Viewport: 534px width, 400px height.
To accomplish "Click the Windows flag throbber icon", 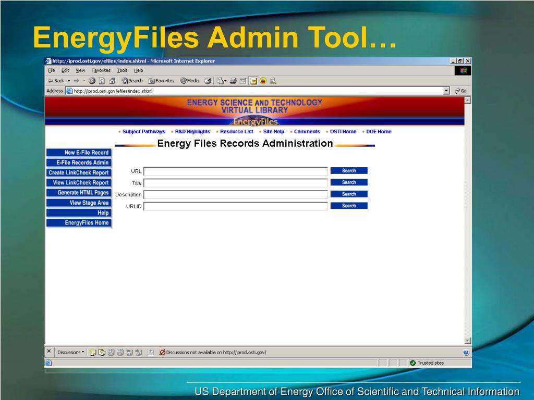I will 463,70.
